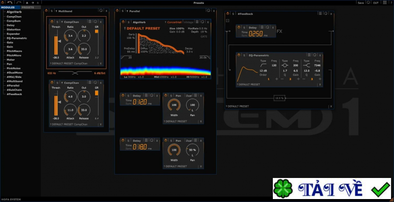Open the AlgoVerb hamburger menu
This screenshot has width=394, height=202.
click(197, 22)
